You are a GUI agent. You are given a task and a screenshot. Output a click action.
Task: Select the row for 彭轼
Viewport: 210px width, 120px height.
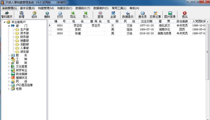click(127, 29)
